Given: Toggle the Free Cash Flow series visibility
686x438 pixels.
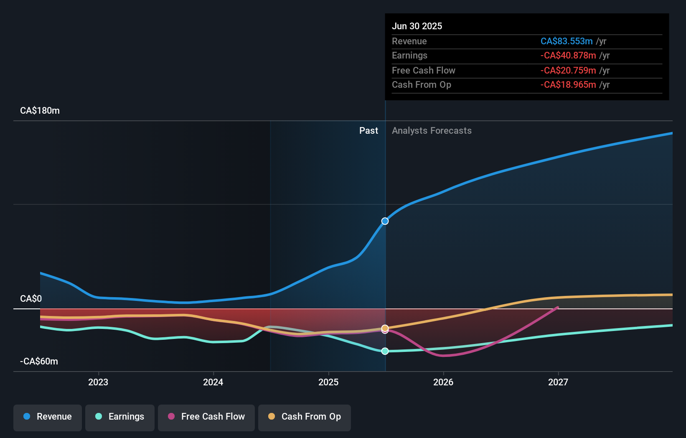Looking at the screenshot, I should [206, 418].
